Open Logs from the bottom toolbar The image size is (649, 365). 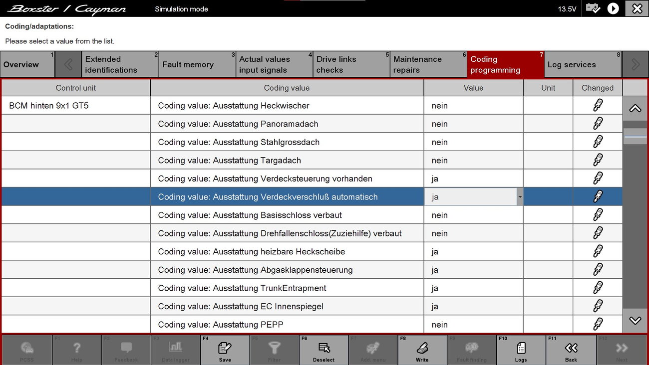coord(521,348)
